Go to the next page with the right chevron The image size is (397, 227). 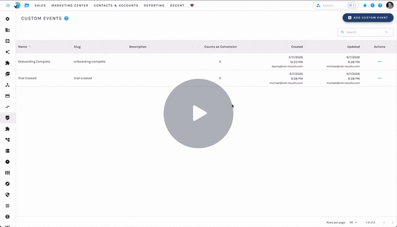tap(393, 223)
